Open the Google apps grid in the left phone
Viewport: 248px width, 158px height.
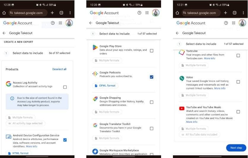pyautogui.click(x=61, y=23)
